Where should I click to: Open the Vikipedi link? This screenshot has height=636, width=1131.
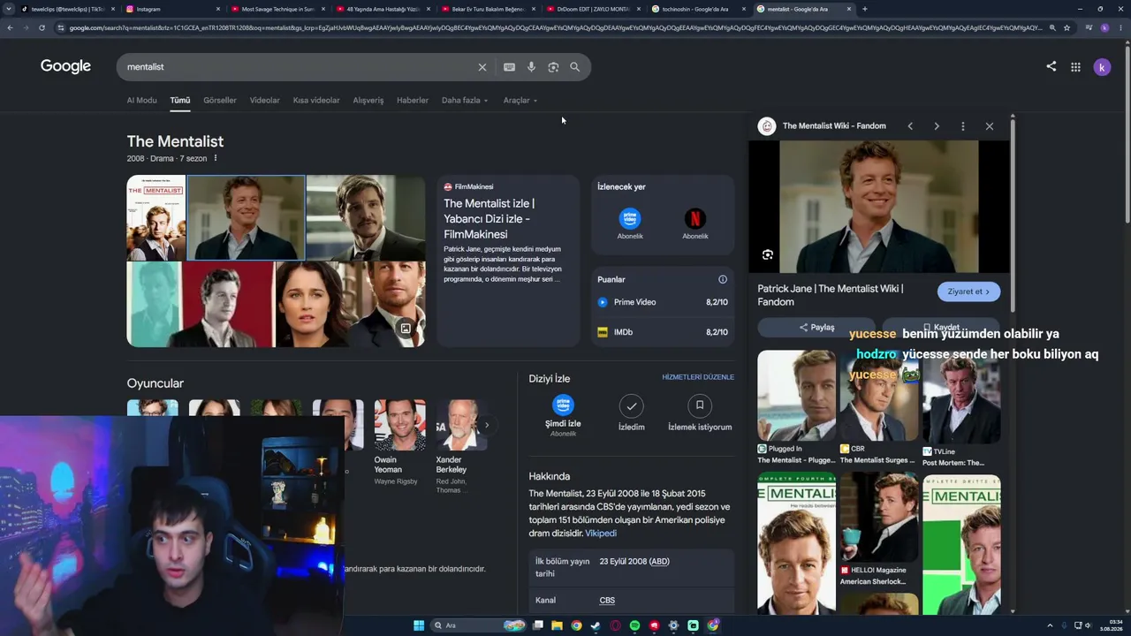[601, 534]
